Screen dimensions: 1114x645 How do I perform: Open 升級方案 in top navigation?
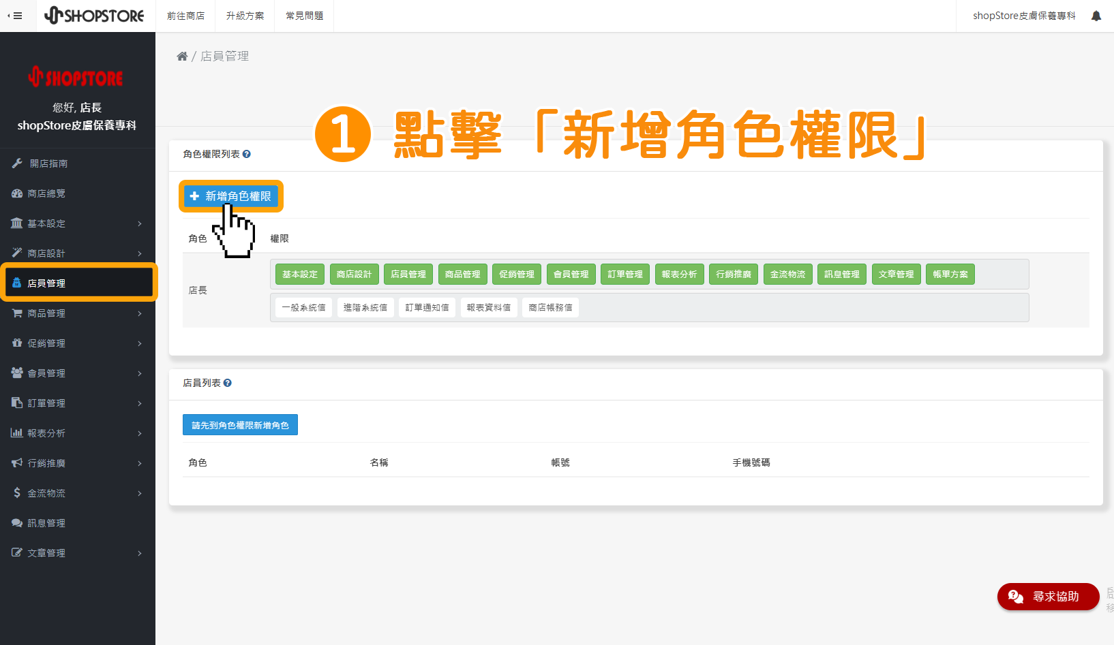[x=245, y=16]
